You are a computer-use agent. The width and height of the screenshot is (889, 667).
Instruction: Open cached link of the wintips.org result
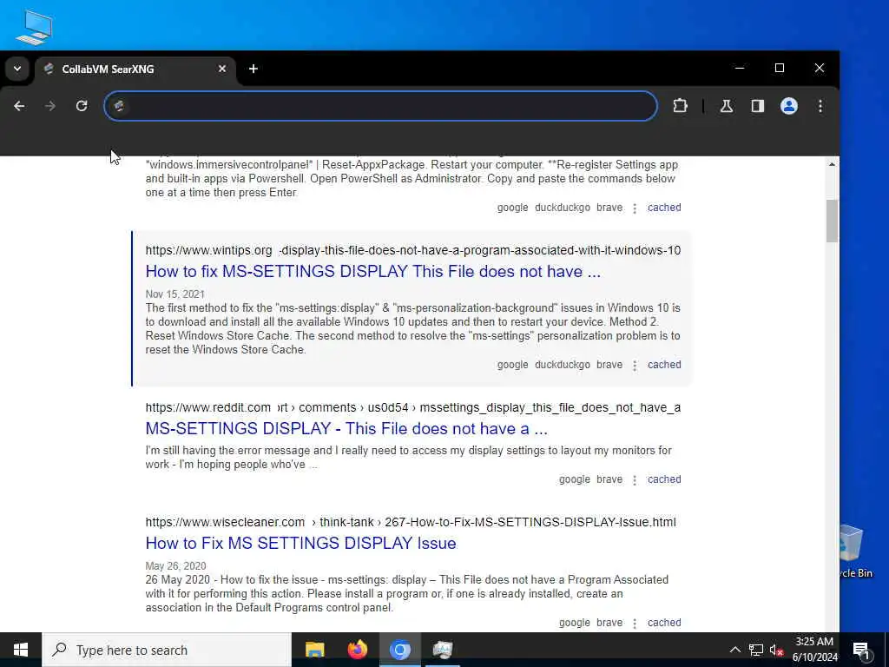coord(664,365)
